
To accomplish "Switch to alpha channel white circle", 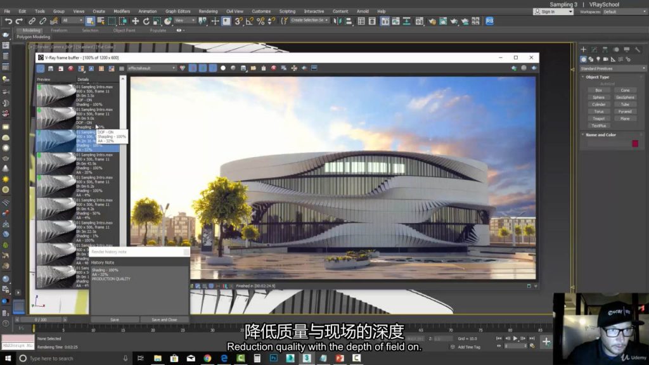I will tap(223, 68).
